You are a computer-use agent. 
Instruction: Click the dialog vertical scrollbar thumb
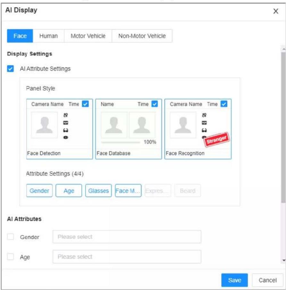[x=283, y=128]
